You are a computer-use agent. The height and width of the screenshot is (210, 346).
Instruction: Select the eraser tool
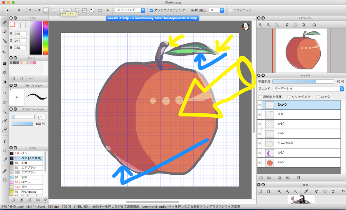coord(4,32)
